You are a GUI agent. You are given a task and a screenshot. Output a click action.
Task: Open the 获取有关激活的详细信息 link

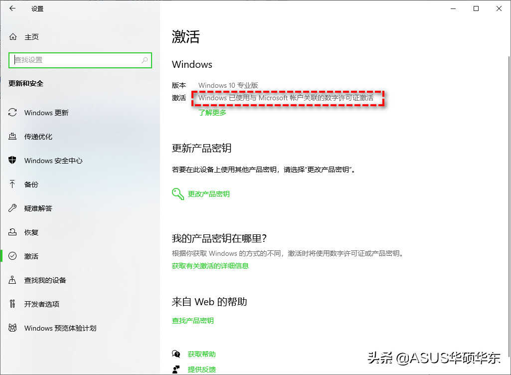210,266
